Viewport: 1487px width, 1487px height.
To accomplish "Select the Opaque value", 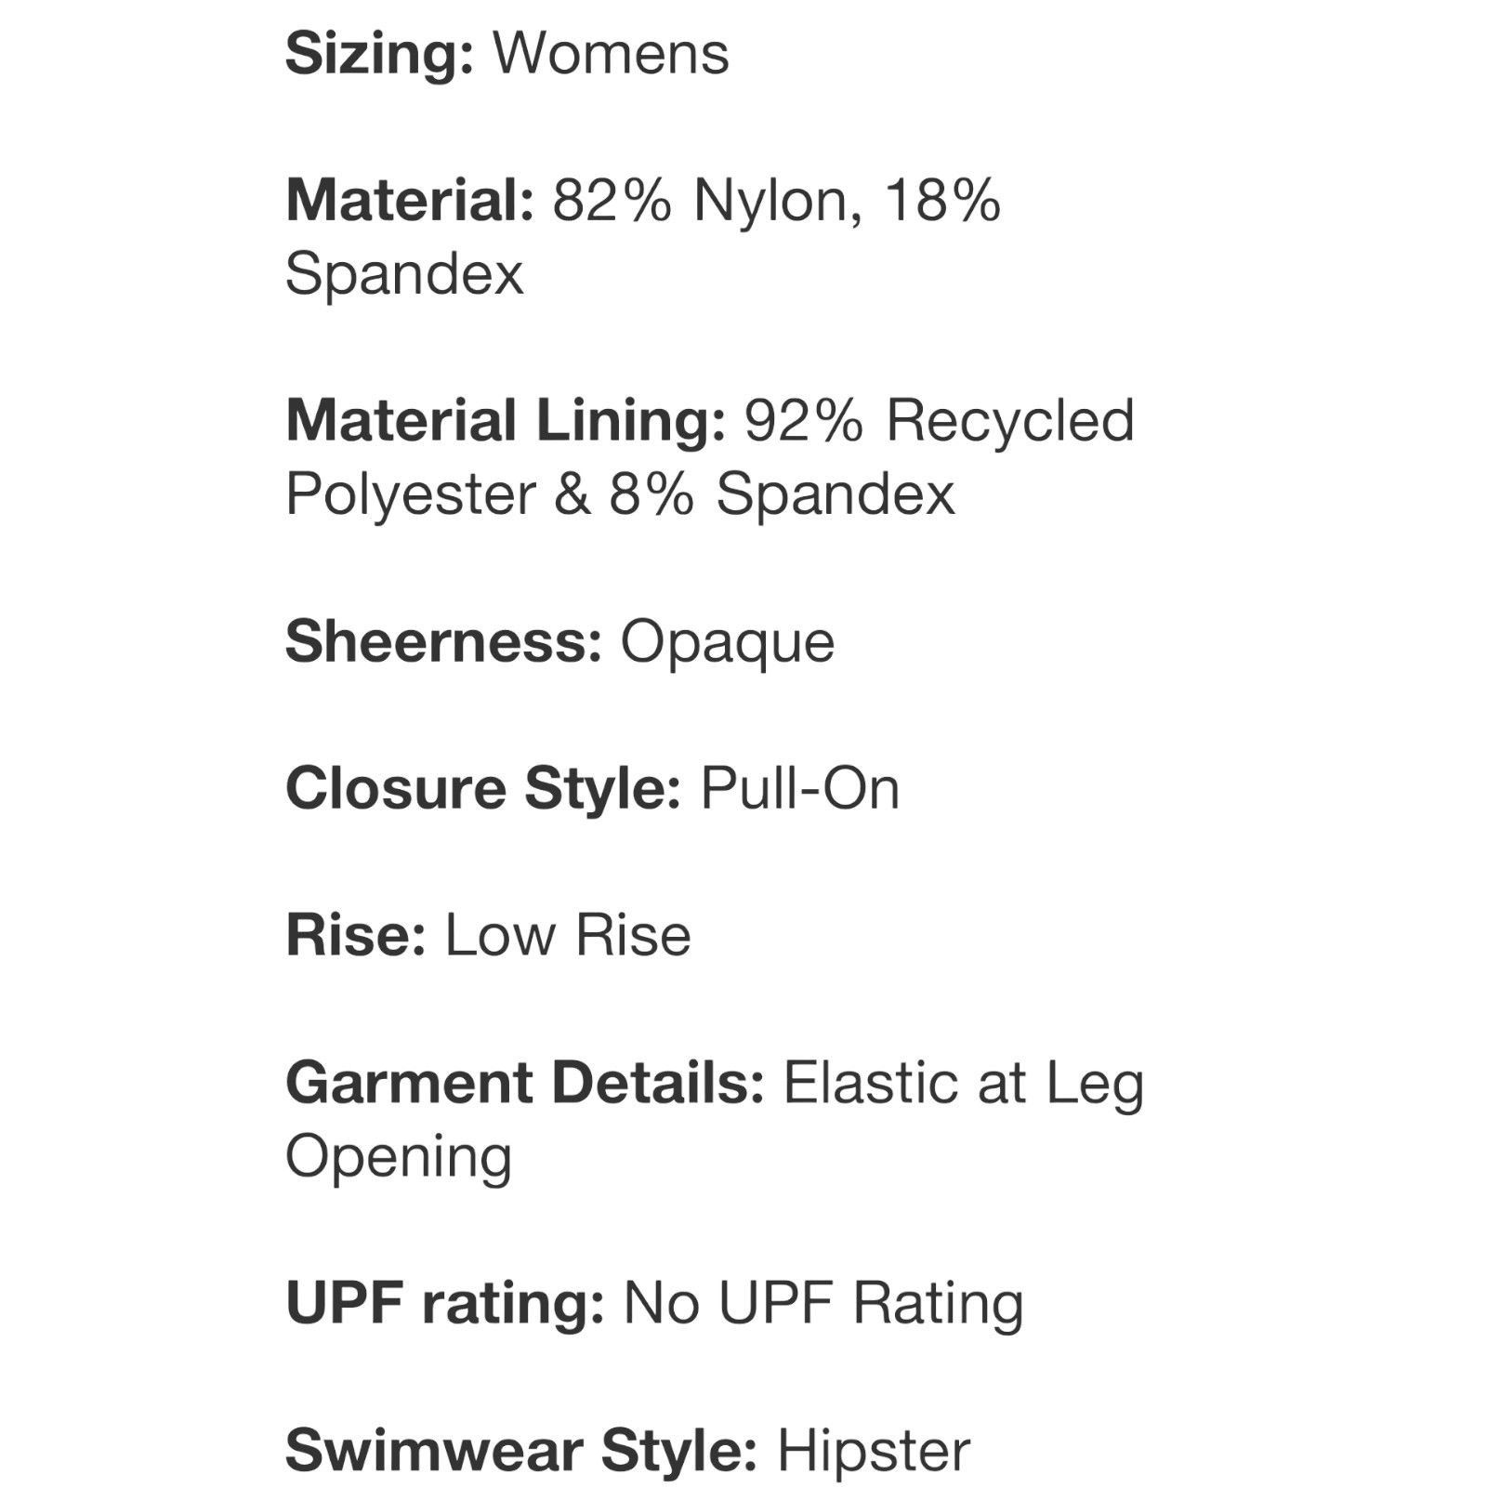I will click(x=728, y=643).
